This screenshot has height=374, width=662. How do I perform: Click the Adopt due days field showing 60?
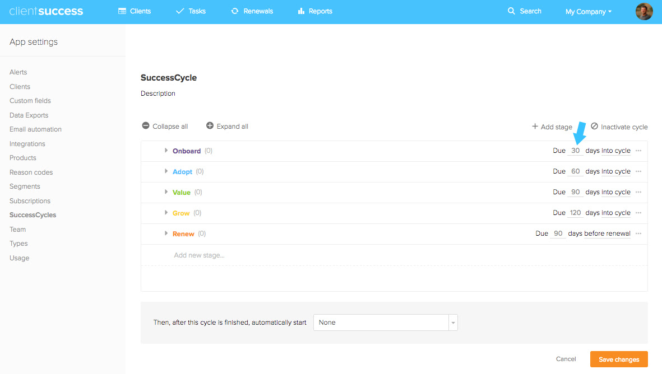click(575, 172)
